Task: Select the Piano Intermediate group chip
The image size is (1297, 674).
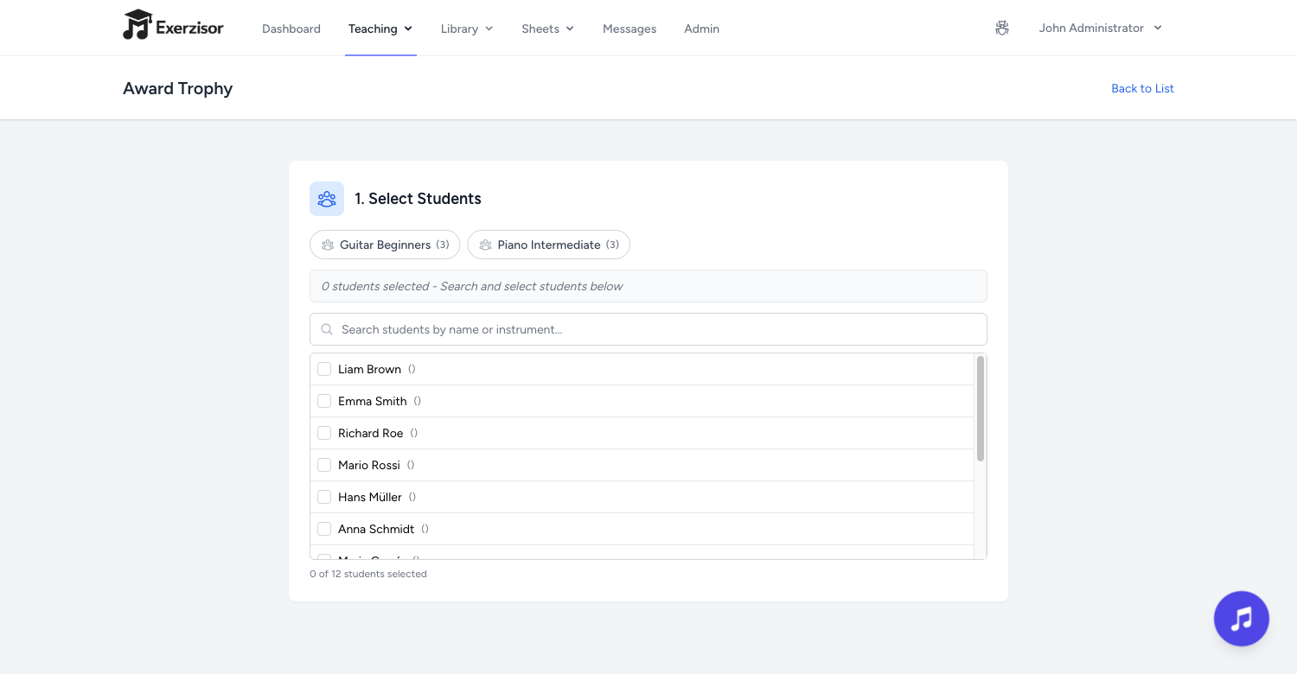Action: tap(549, 245)
